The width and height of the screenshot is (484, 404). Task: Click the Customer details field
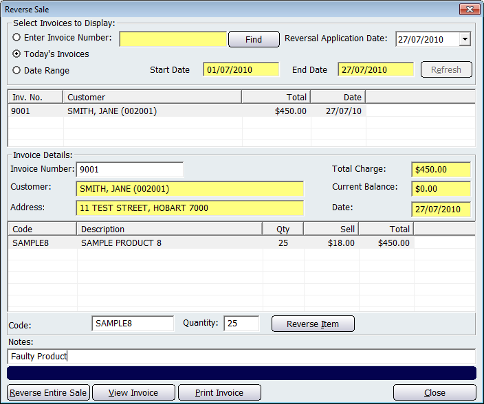pyautogui.click(x=190, y=189)
